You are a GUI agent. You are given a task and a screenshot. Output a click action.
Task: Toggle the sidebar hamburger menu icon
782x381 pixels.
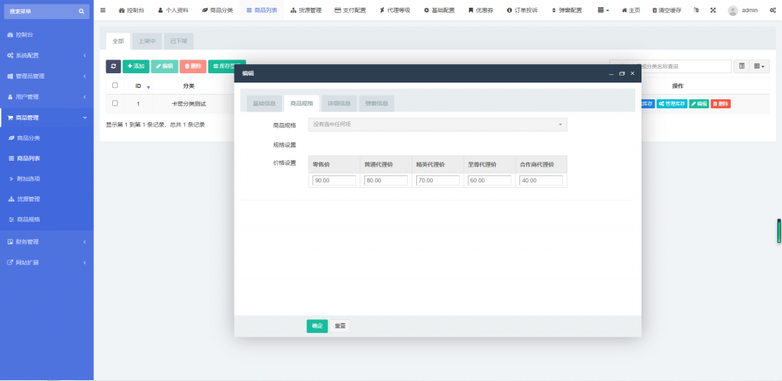point(103,10)
